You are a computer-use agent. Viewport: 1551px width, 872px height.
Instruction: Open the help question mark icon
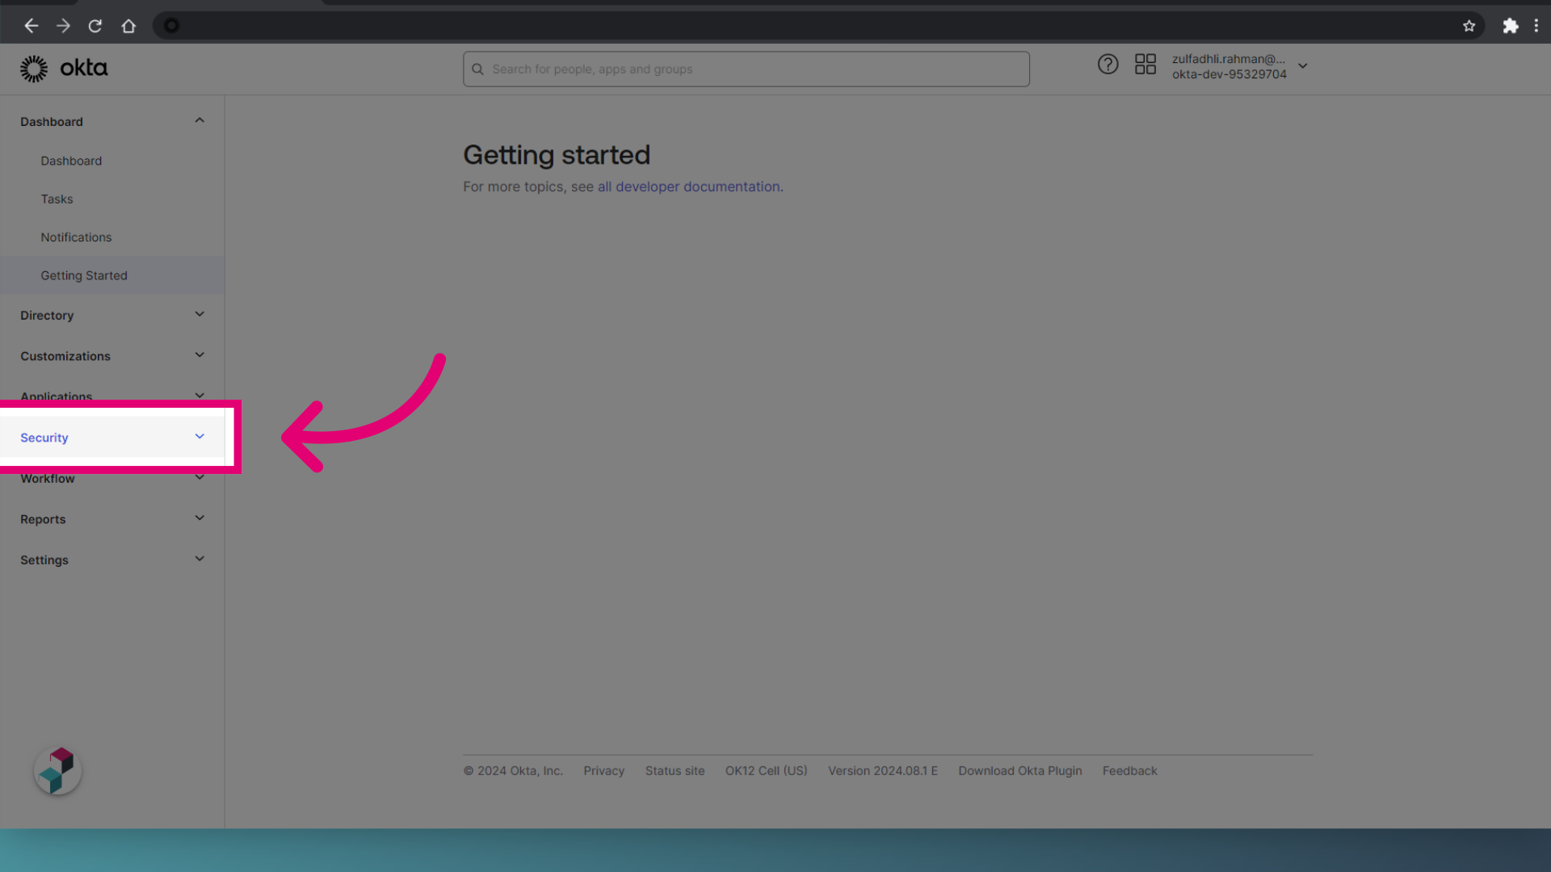click(1108, 65)
